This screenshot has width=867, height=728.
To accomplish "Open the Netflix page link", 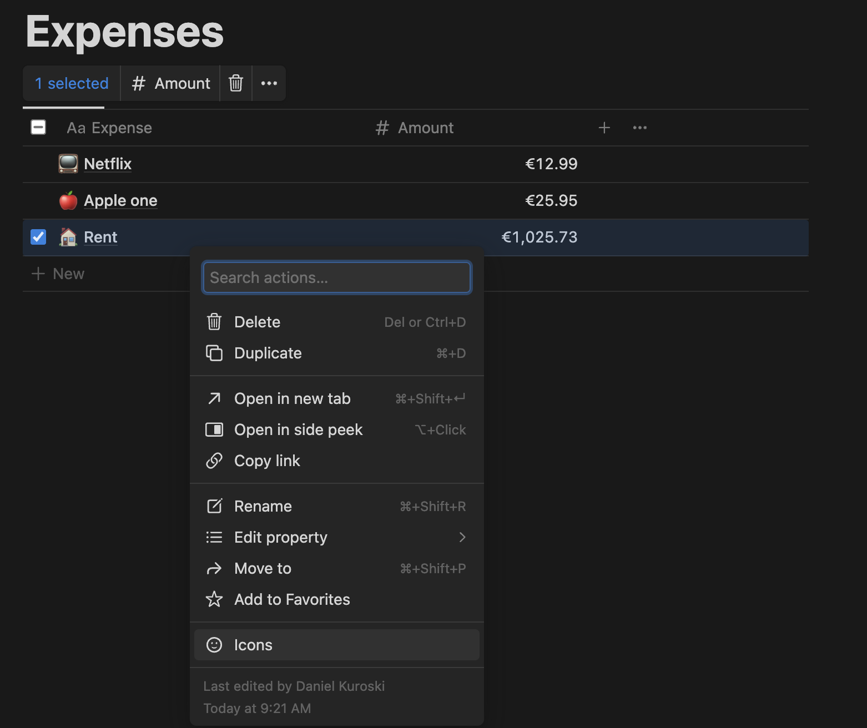I will [x=108, y=164].
